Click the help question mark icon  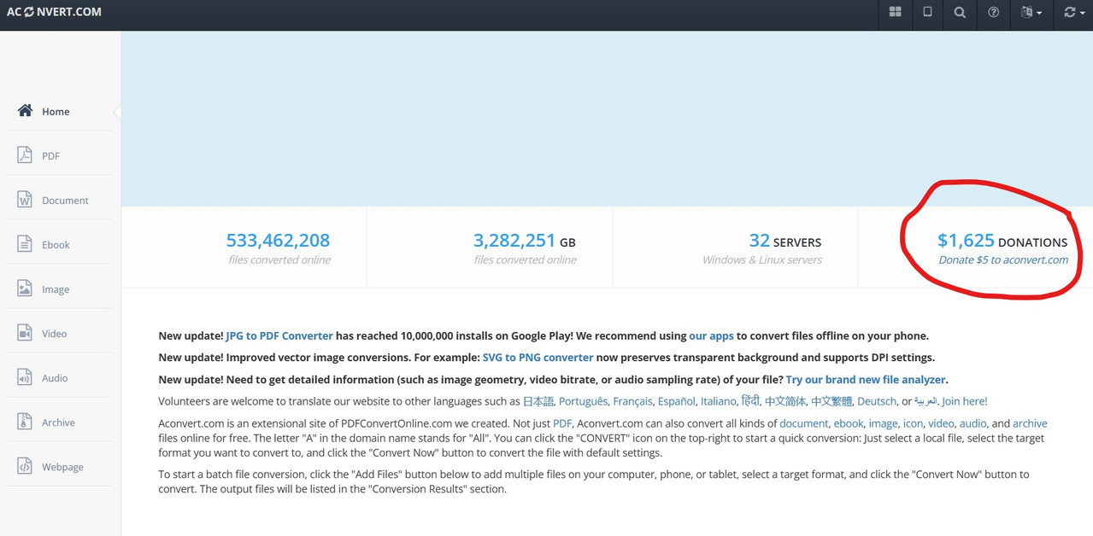[x=993, y=12]
